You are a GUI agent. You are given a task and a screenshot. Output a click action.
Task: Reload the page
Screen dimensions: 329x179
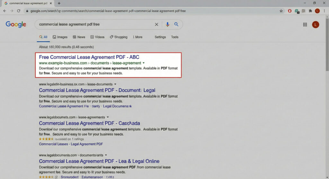pyautogui.click(x=19, y=11)
